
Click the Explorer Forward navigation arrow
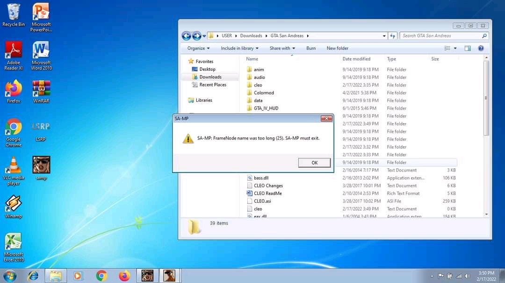[196, 35]
